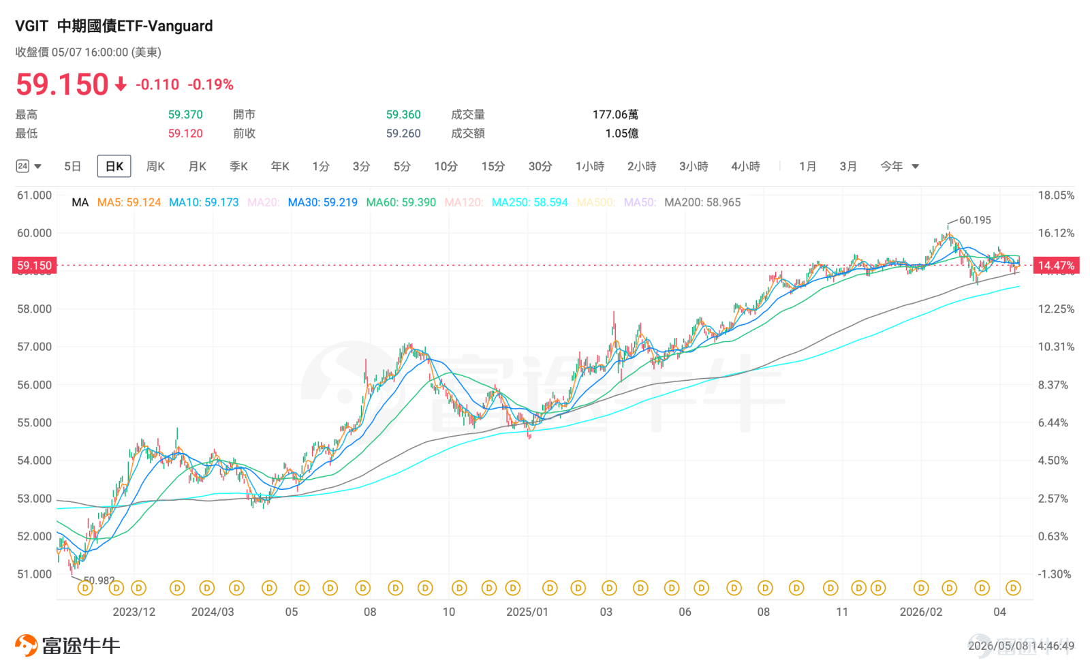
Task: Expand the arrow beside the 24 icon
Action: coord(38,167)
